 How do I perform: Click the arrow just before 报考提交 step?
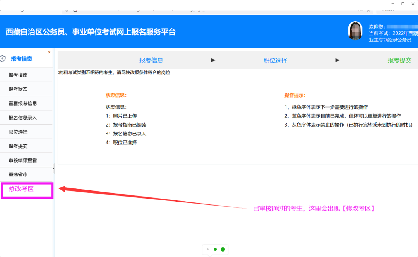[337, 60]
